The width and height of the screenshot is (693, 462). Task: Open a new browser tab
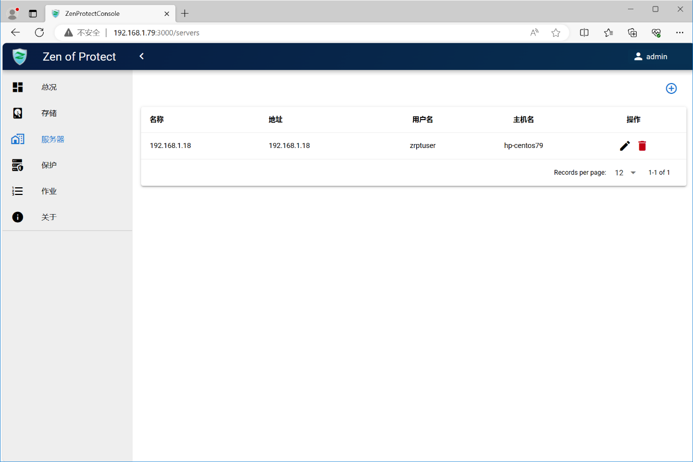[185, 14]
